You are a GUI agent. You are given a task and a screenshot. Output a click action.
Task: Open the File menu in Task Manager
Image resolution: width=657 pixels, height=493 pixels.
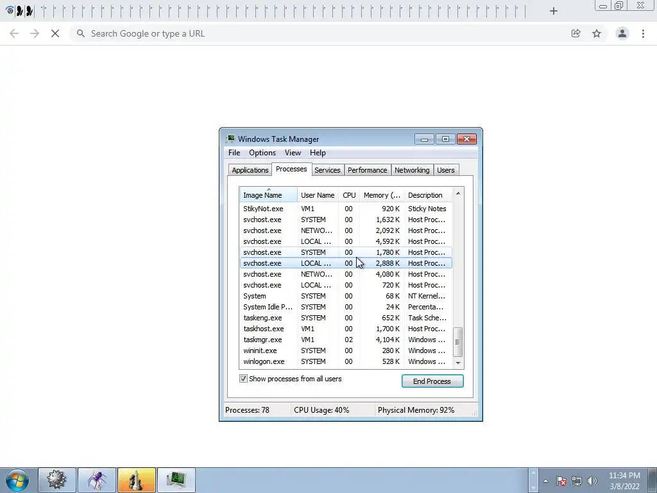234,153
